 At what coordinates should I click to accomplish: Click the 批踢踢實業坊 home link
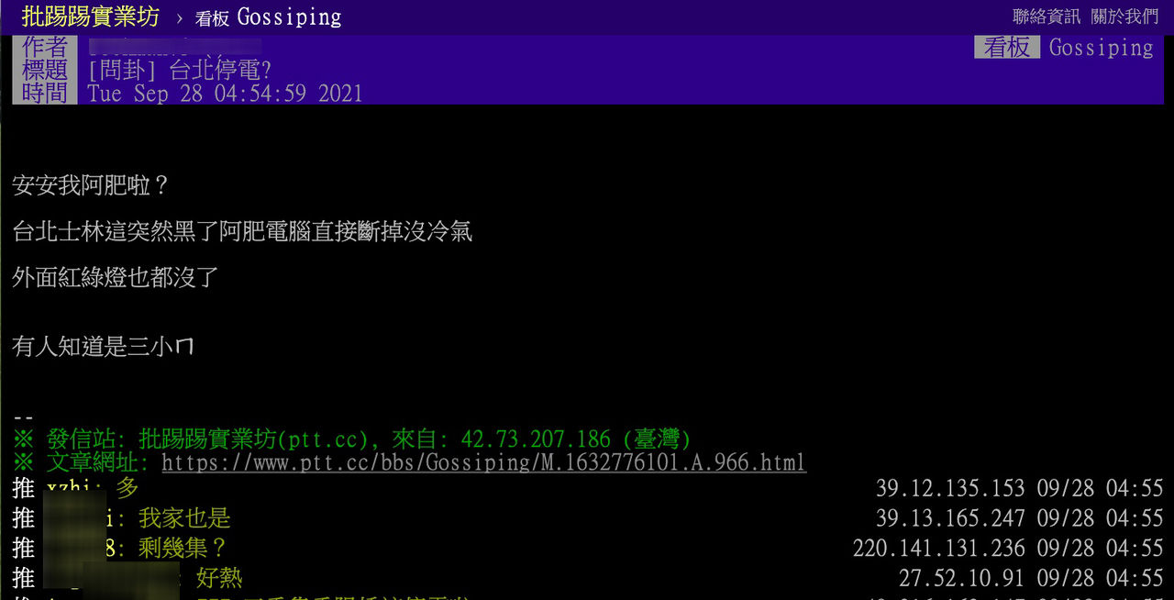[x=90, y=17]
